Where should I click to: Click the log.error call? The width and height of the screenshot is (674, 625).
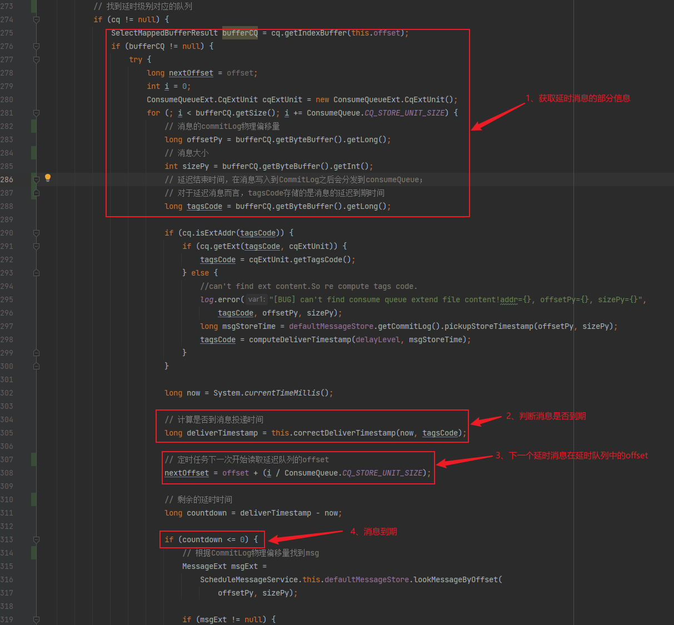[x=220, y=299]
